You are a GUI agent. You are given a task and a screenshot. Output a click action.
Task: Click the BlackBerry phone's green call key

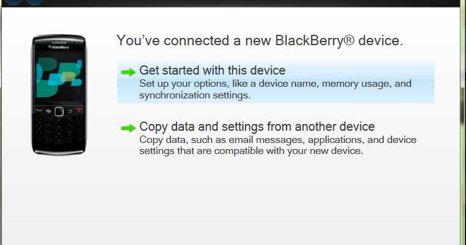[x=39, y=111]
